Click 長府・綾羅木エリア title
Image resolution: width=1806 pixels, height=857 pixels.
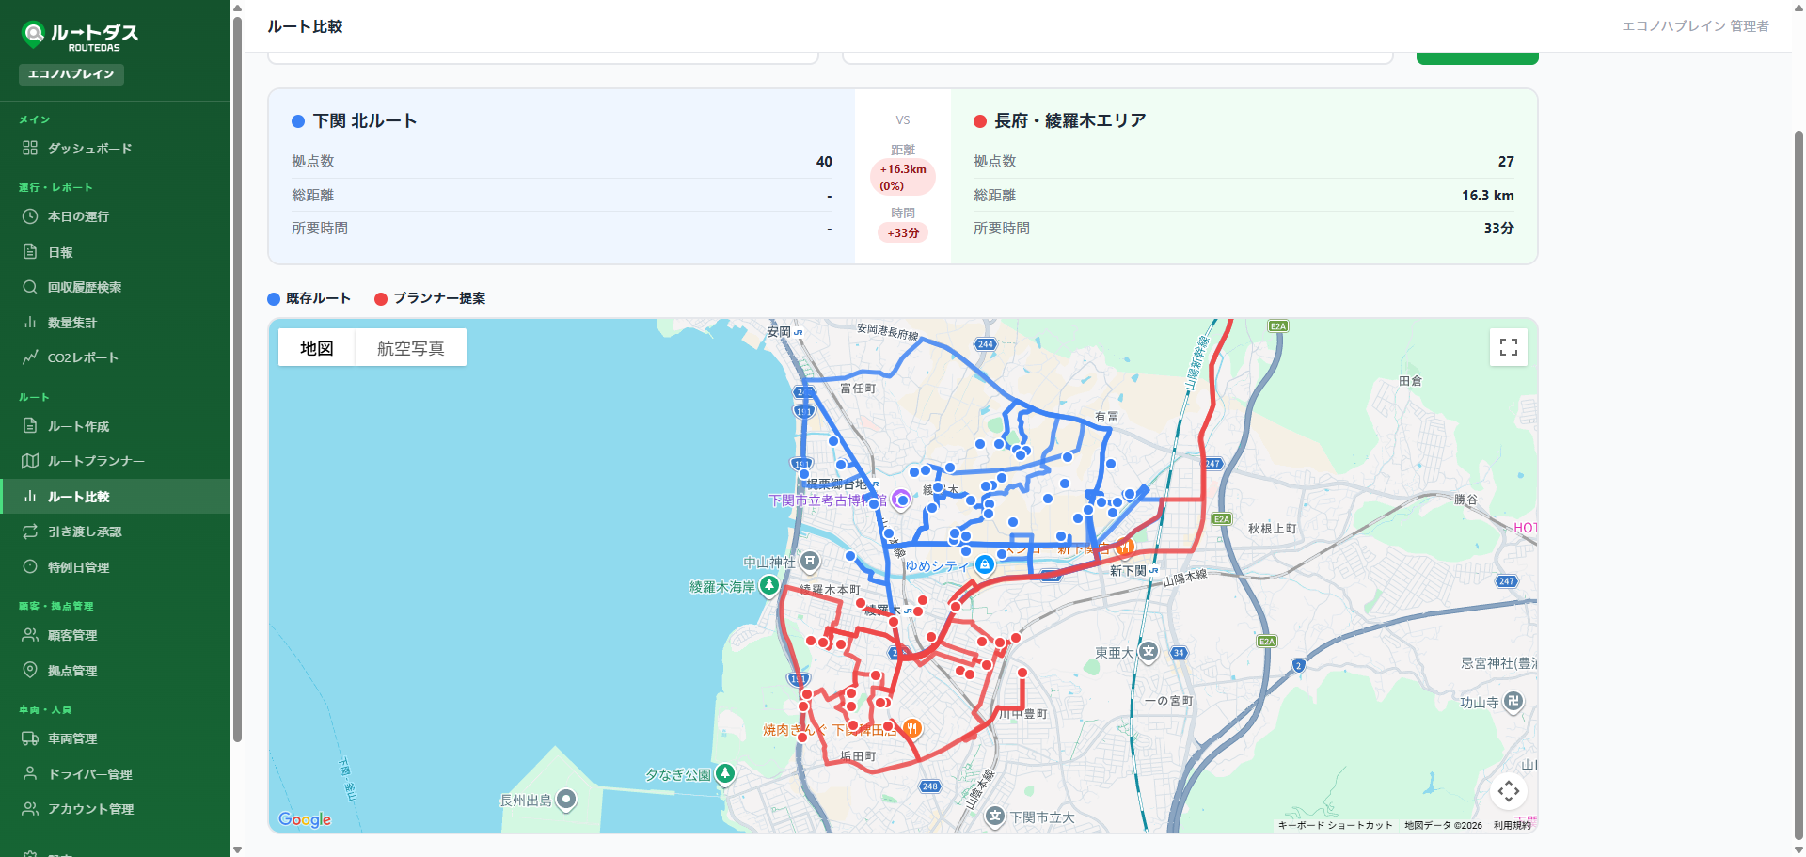(x=1070, y=121)
